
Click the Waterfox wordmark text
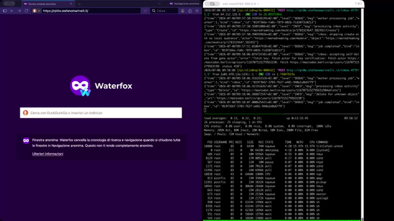point(113,86)
